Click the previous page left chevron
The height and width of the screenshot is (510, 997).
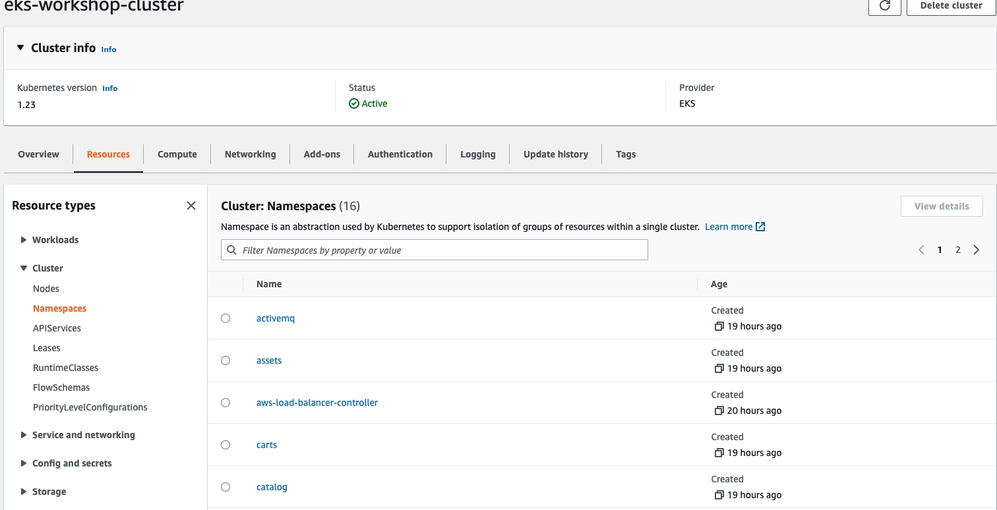921,250
